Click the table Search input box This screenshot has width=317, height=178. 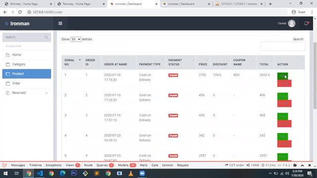tap(283, 46)
